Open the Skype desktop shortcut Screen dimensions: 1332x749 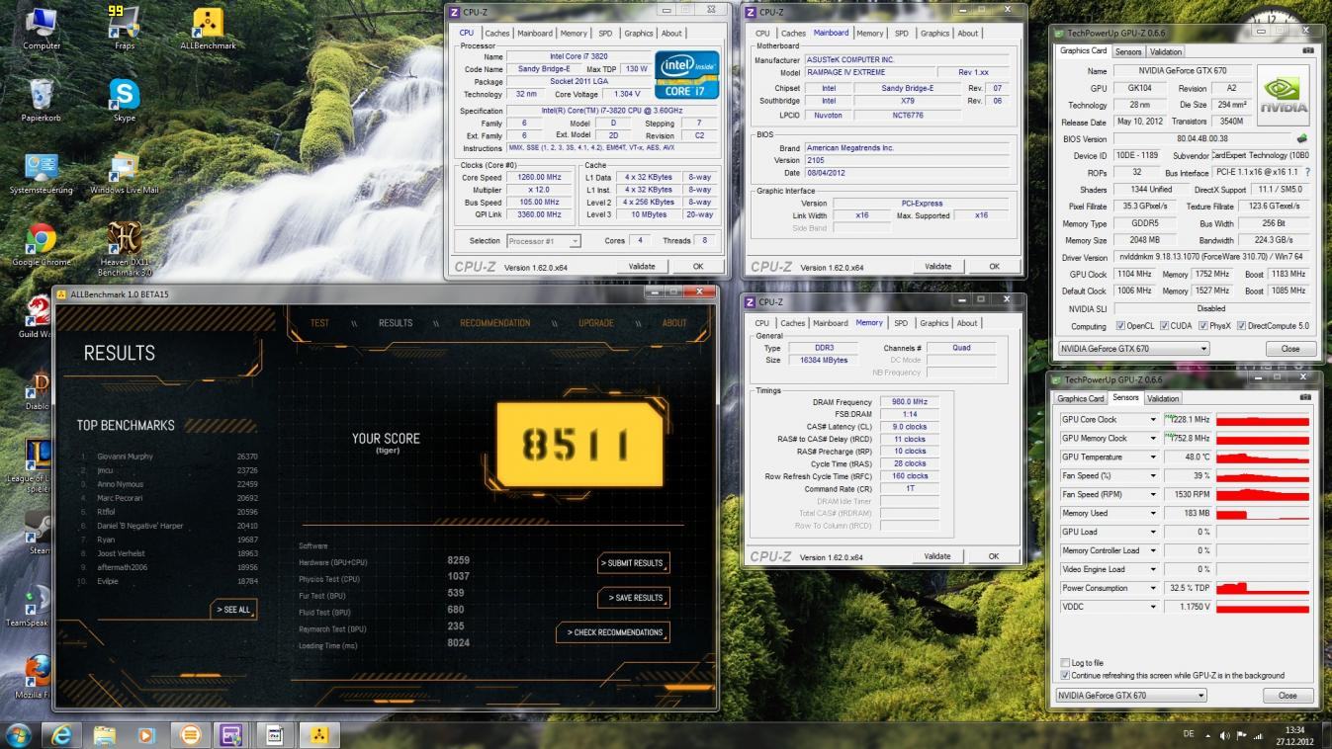[124, 100]
